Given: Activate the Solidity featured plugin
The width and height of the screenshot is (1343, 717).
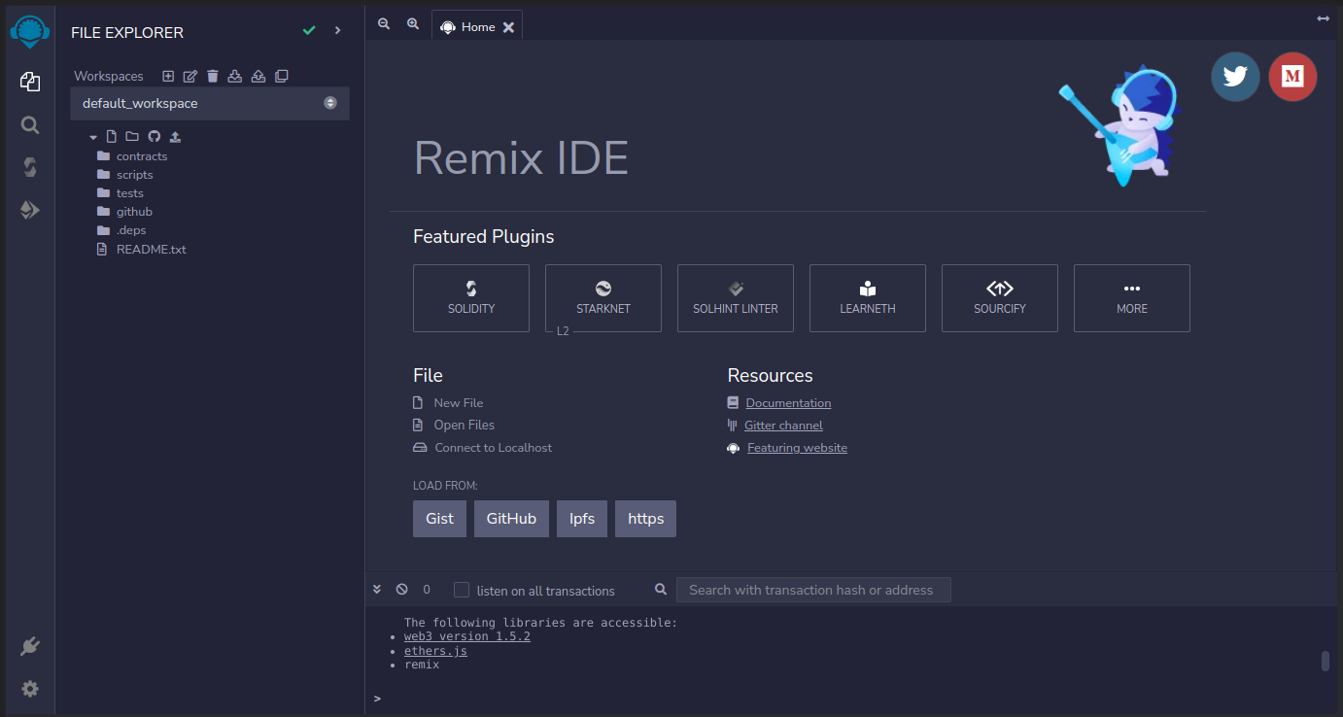Looking at the screenshot, I should tap(471, 298).
